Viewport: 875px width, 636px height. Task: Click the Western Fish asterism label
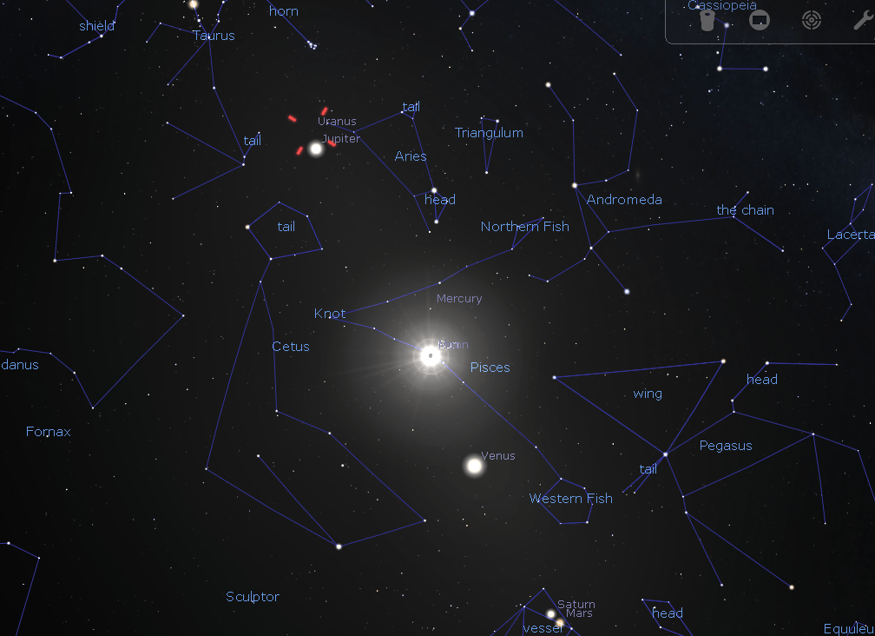click(x=570, y=499)
